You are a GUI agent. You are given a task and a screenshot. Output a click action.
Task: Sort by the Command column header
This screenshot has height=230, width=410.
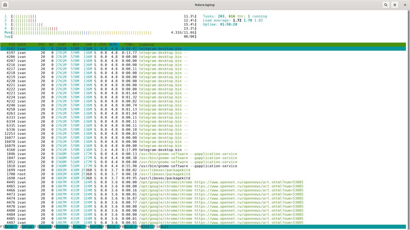(x=146, y=45)
